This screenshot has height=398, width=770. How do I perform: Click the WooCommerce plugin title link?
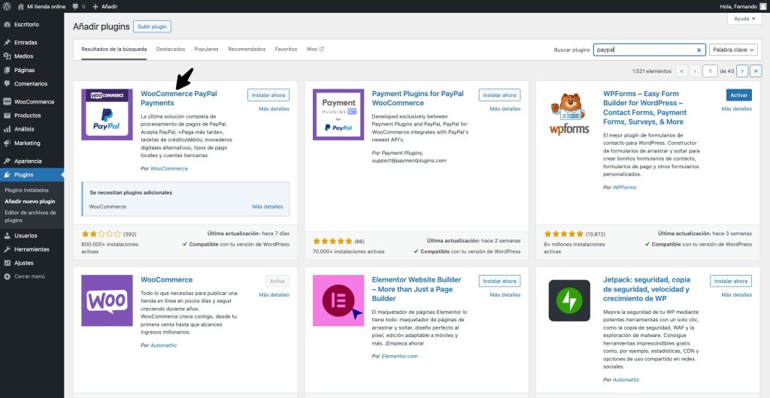pyautogui.click(x=166, y=280)
